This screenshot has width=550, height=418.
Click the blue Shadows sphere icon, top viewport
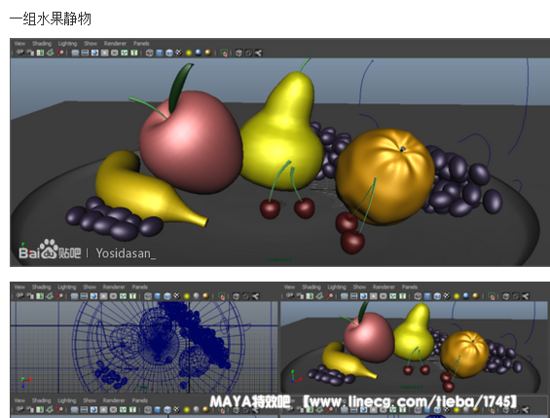[x=199, y=53]
